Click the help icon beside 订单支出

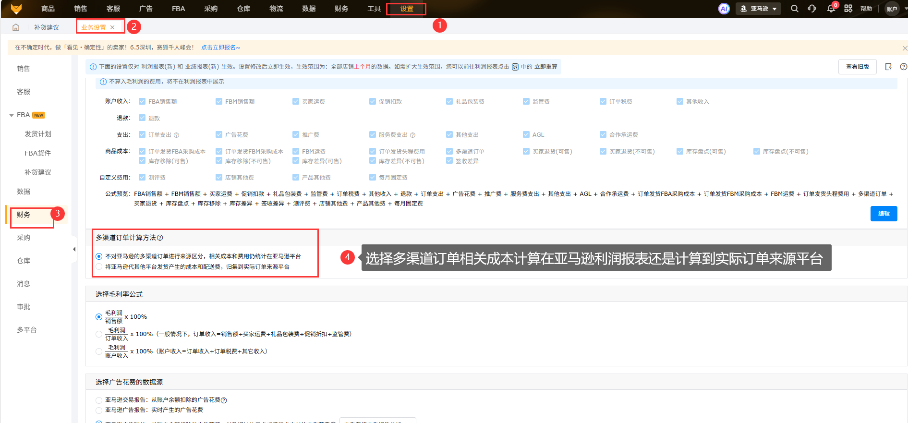coord(176,135)
